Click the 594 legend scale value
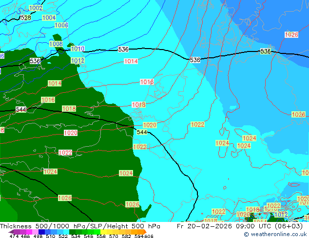This screenshot has height=238, width=309. pos(139,236)
